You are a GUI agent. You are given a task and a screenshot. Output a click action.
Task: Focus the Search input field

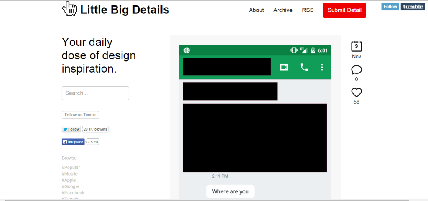pos(95,93)
